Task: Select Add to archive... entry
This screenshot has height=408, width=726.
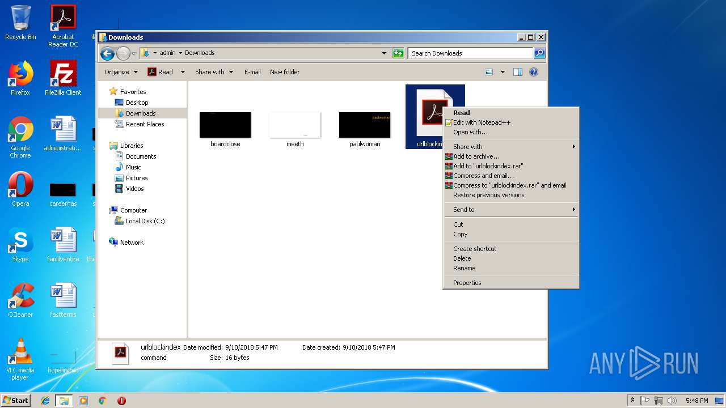Action: click(x=511, y=156)
